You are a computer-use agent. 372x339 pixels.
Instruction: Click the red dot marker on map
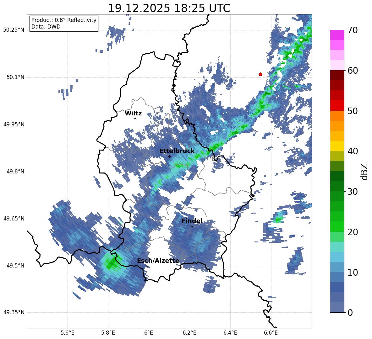(260, 74)
